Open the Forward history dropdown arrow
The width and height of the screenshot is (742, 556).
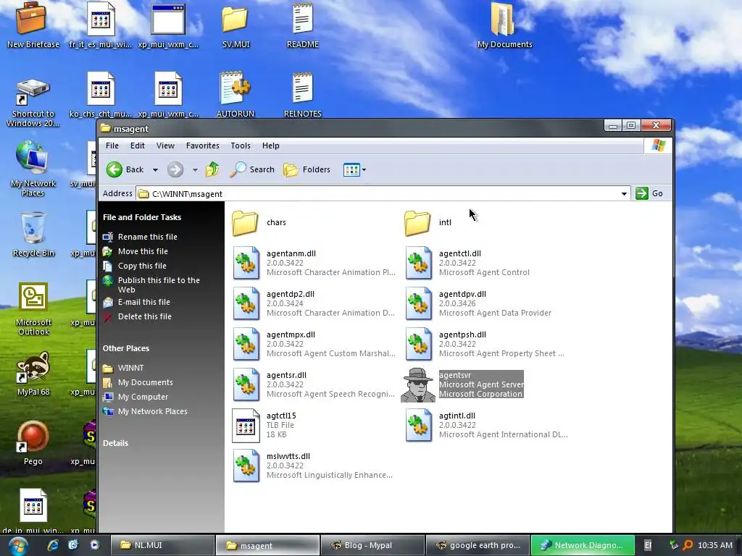click(x=195, y=169)
